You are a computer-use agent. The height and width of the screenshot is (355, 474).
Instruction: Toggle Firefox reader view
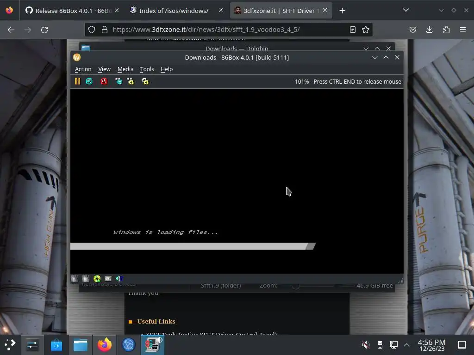tap(352, 30)
